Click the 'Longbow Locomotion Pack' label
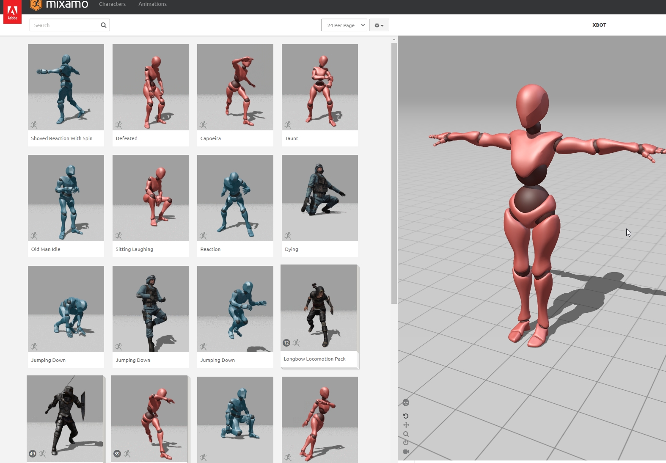 315,359
